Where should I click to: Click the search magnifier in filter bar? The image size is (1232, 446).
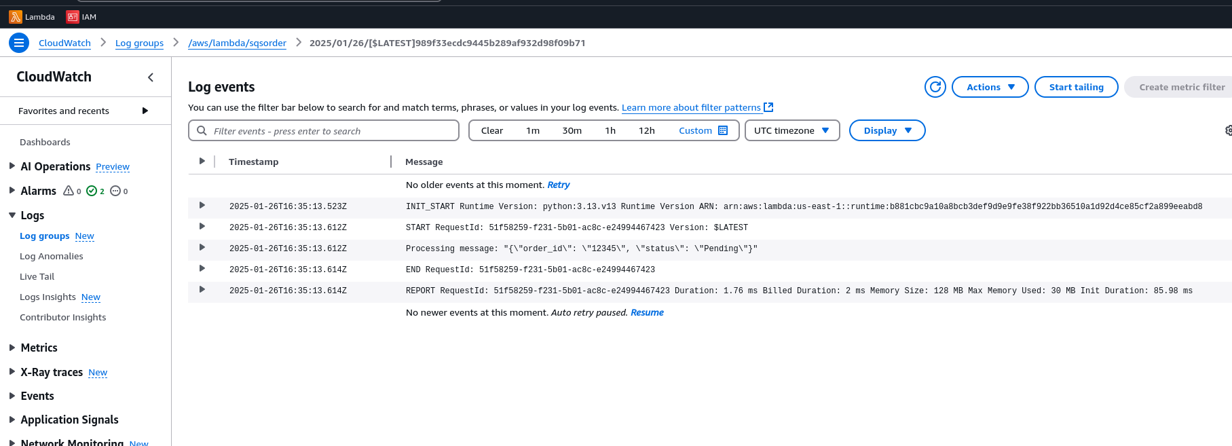pyautogui.click(x=202, y=130)
